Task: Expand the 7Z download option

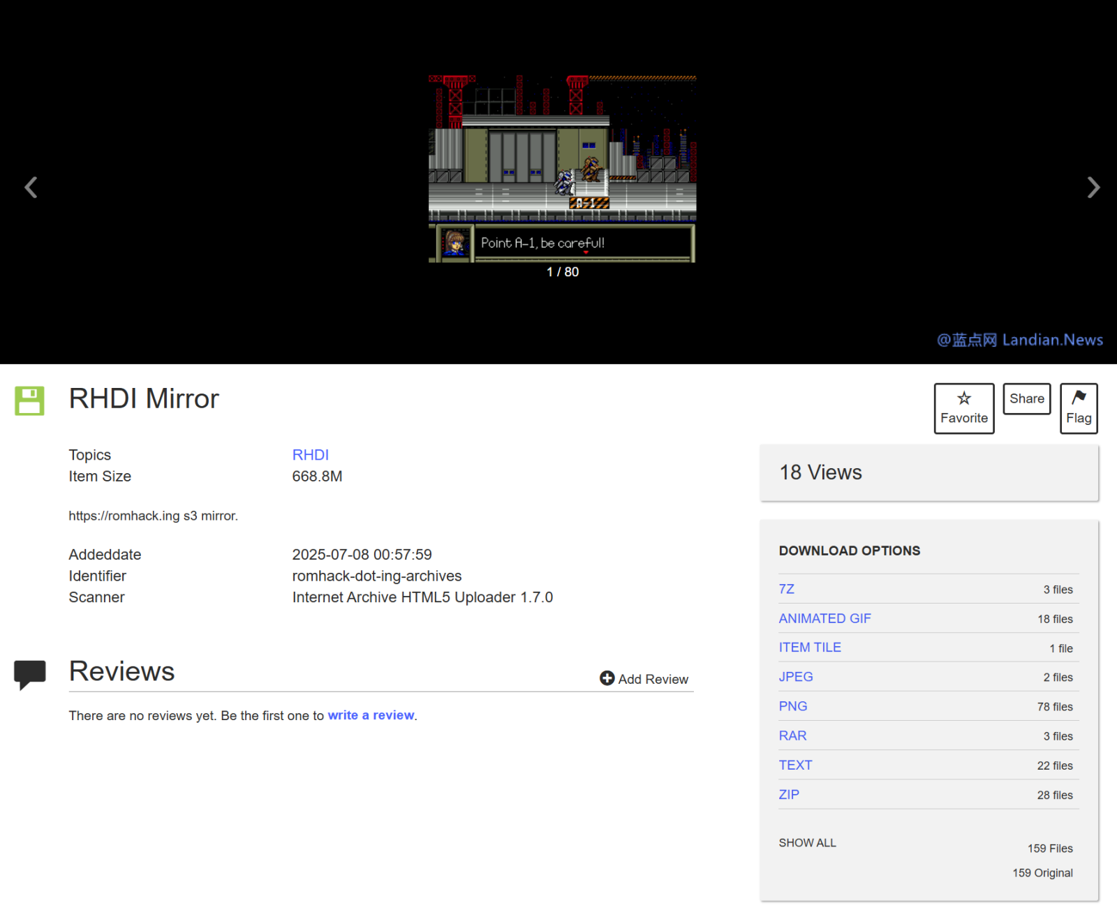Action: click(x=786, y=589)
